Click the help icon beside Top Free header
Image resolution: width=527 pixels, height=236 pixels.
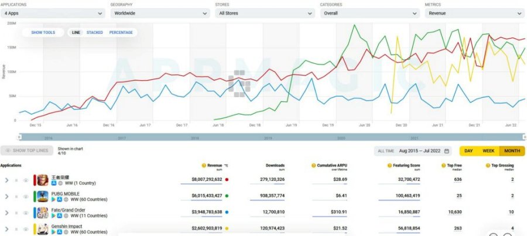[x=443, y=165]
